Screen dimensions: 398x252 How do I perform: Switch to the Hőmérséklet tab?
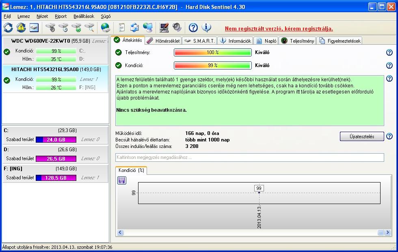[x=163, y=41]
